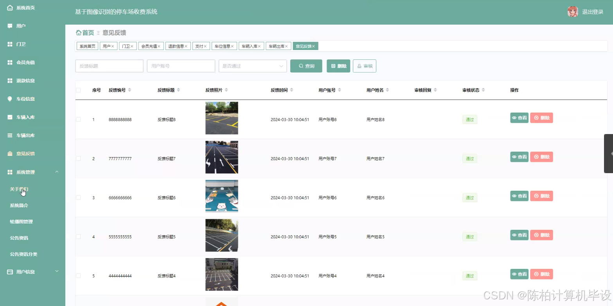The height and width of the screenshot is (306, 613).
Task: Open 公告资讯分类 in the sidebar submenu
Action: (x=23, y=254)
